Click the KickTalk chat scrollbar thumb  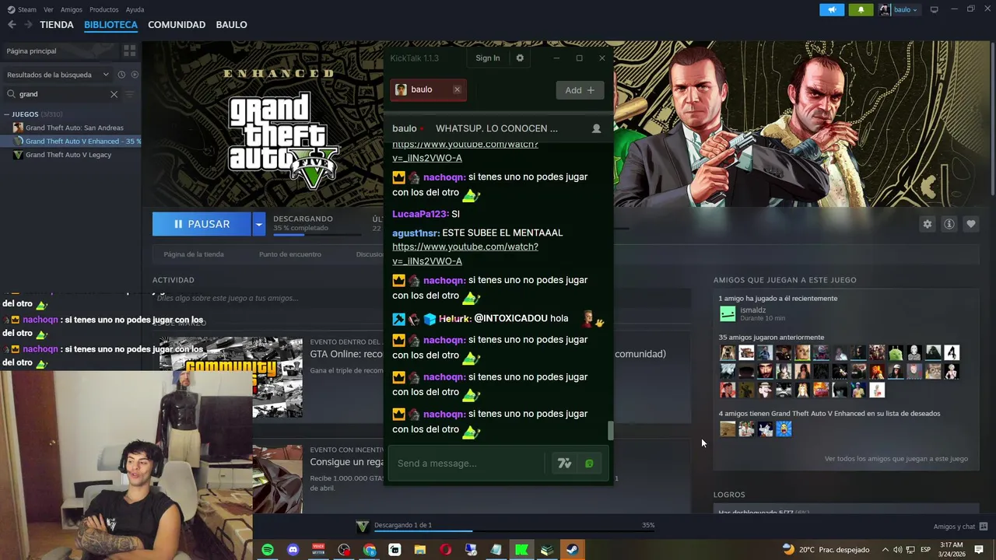610,431
